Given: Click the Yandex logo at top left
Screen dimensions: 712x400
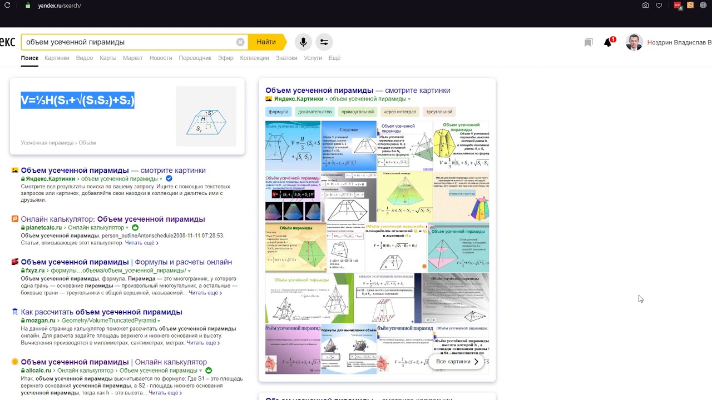Looking at the screenshot, I should pyautogui.click(x=7, y=42).
